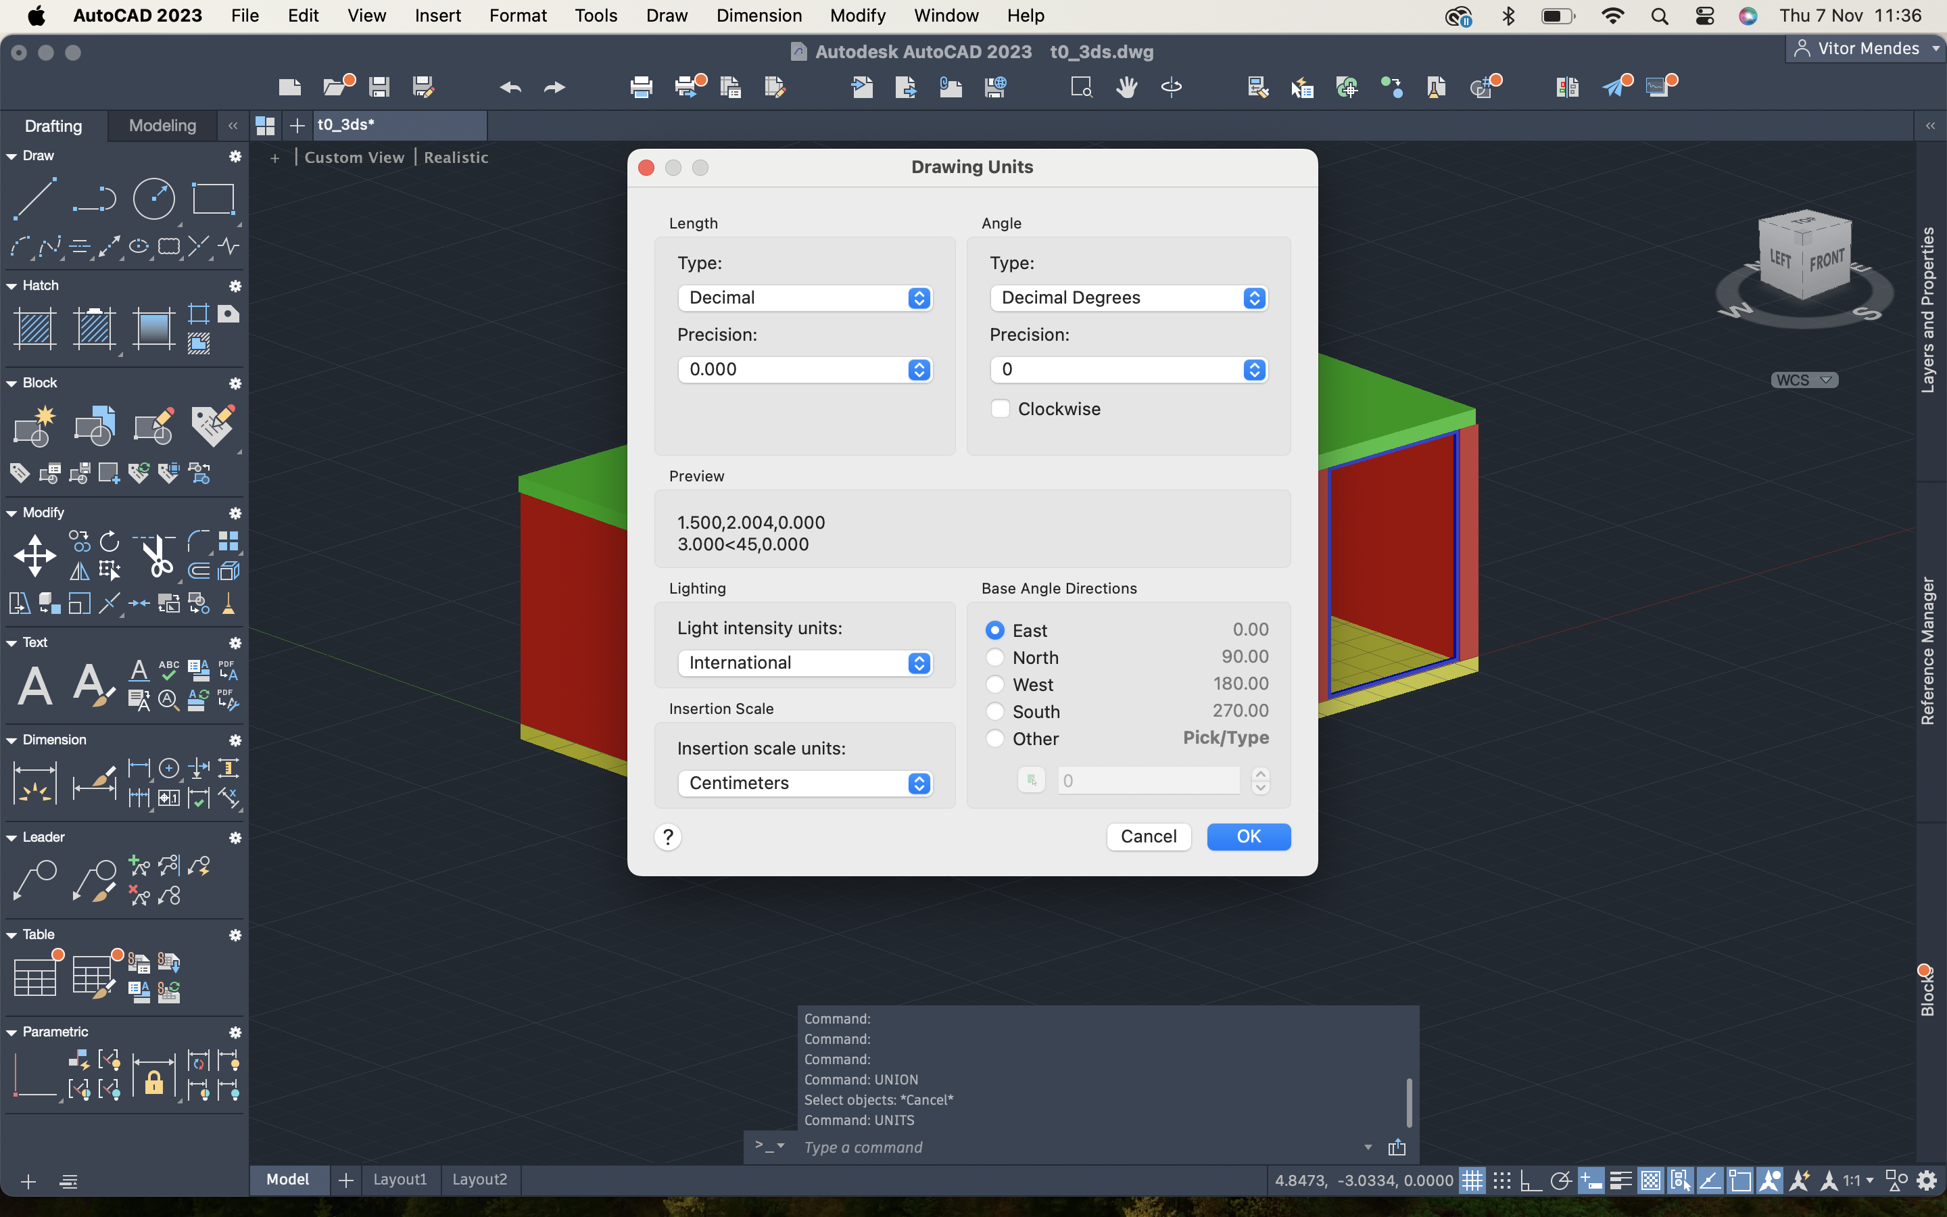Viewport: 1947px width, 1217px height.
Task: Open the Length Precision 0.000 dropdown
Action: (x=805, y=369)
